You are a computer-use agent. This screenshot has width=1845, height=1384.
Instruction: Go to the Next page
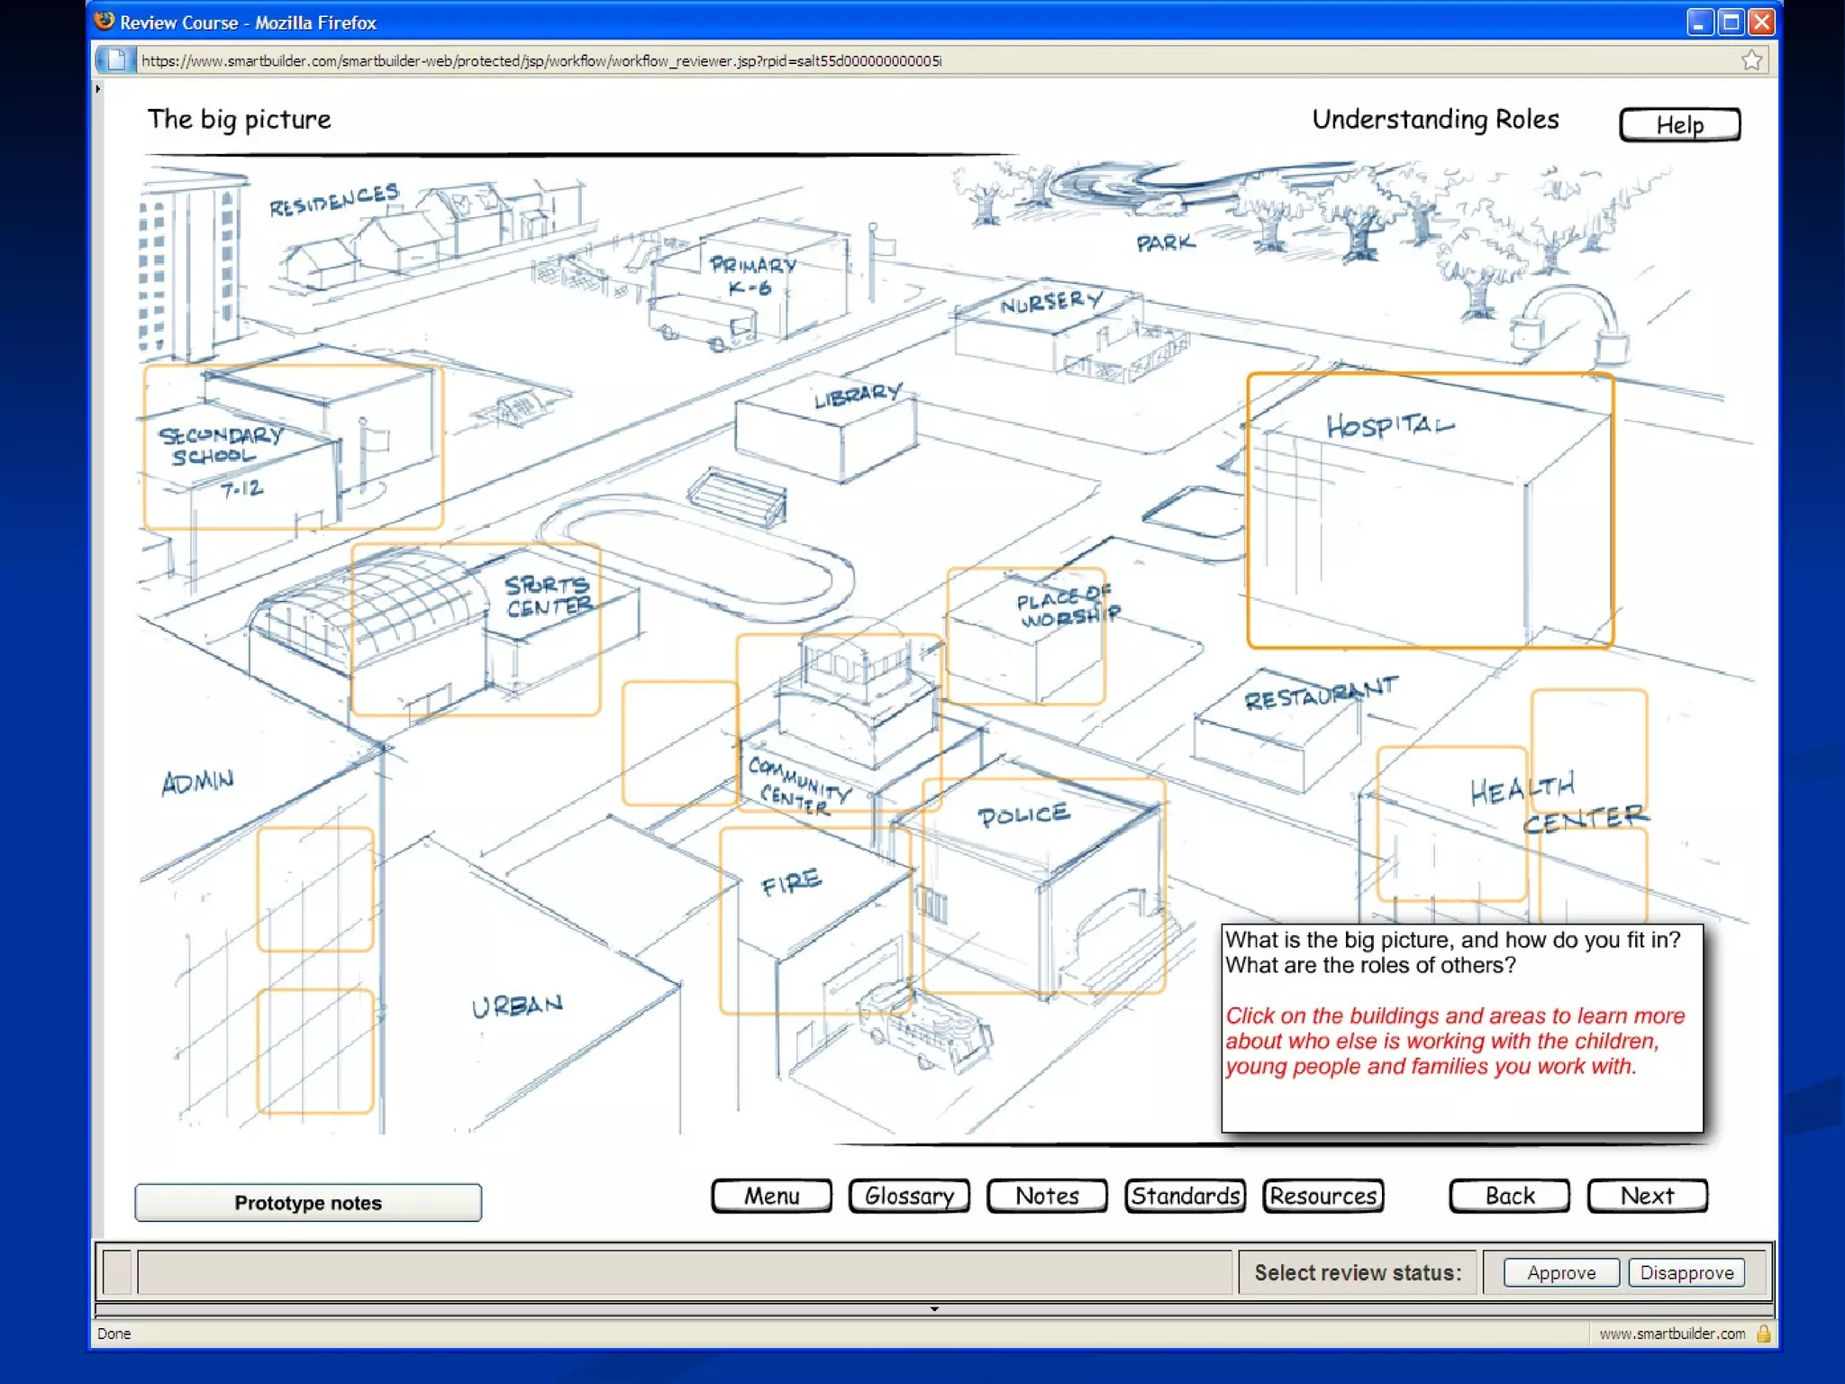[x=1647, y=1196]
